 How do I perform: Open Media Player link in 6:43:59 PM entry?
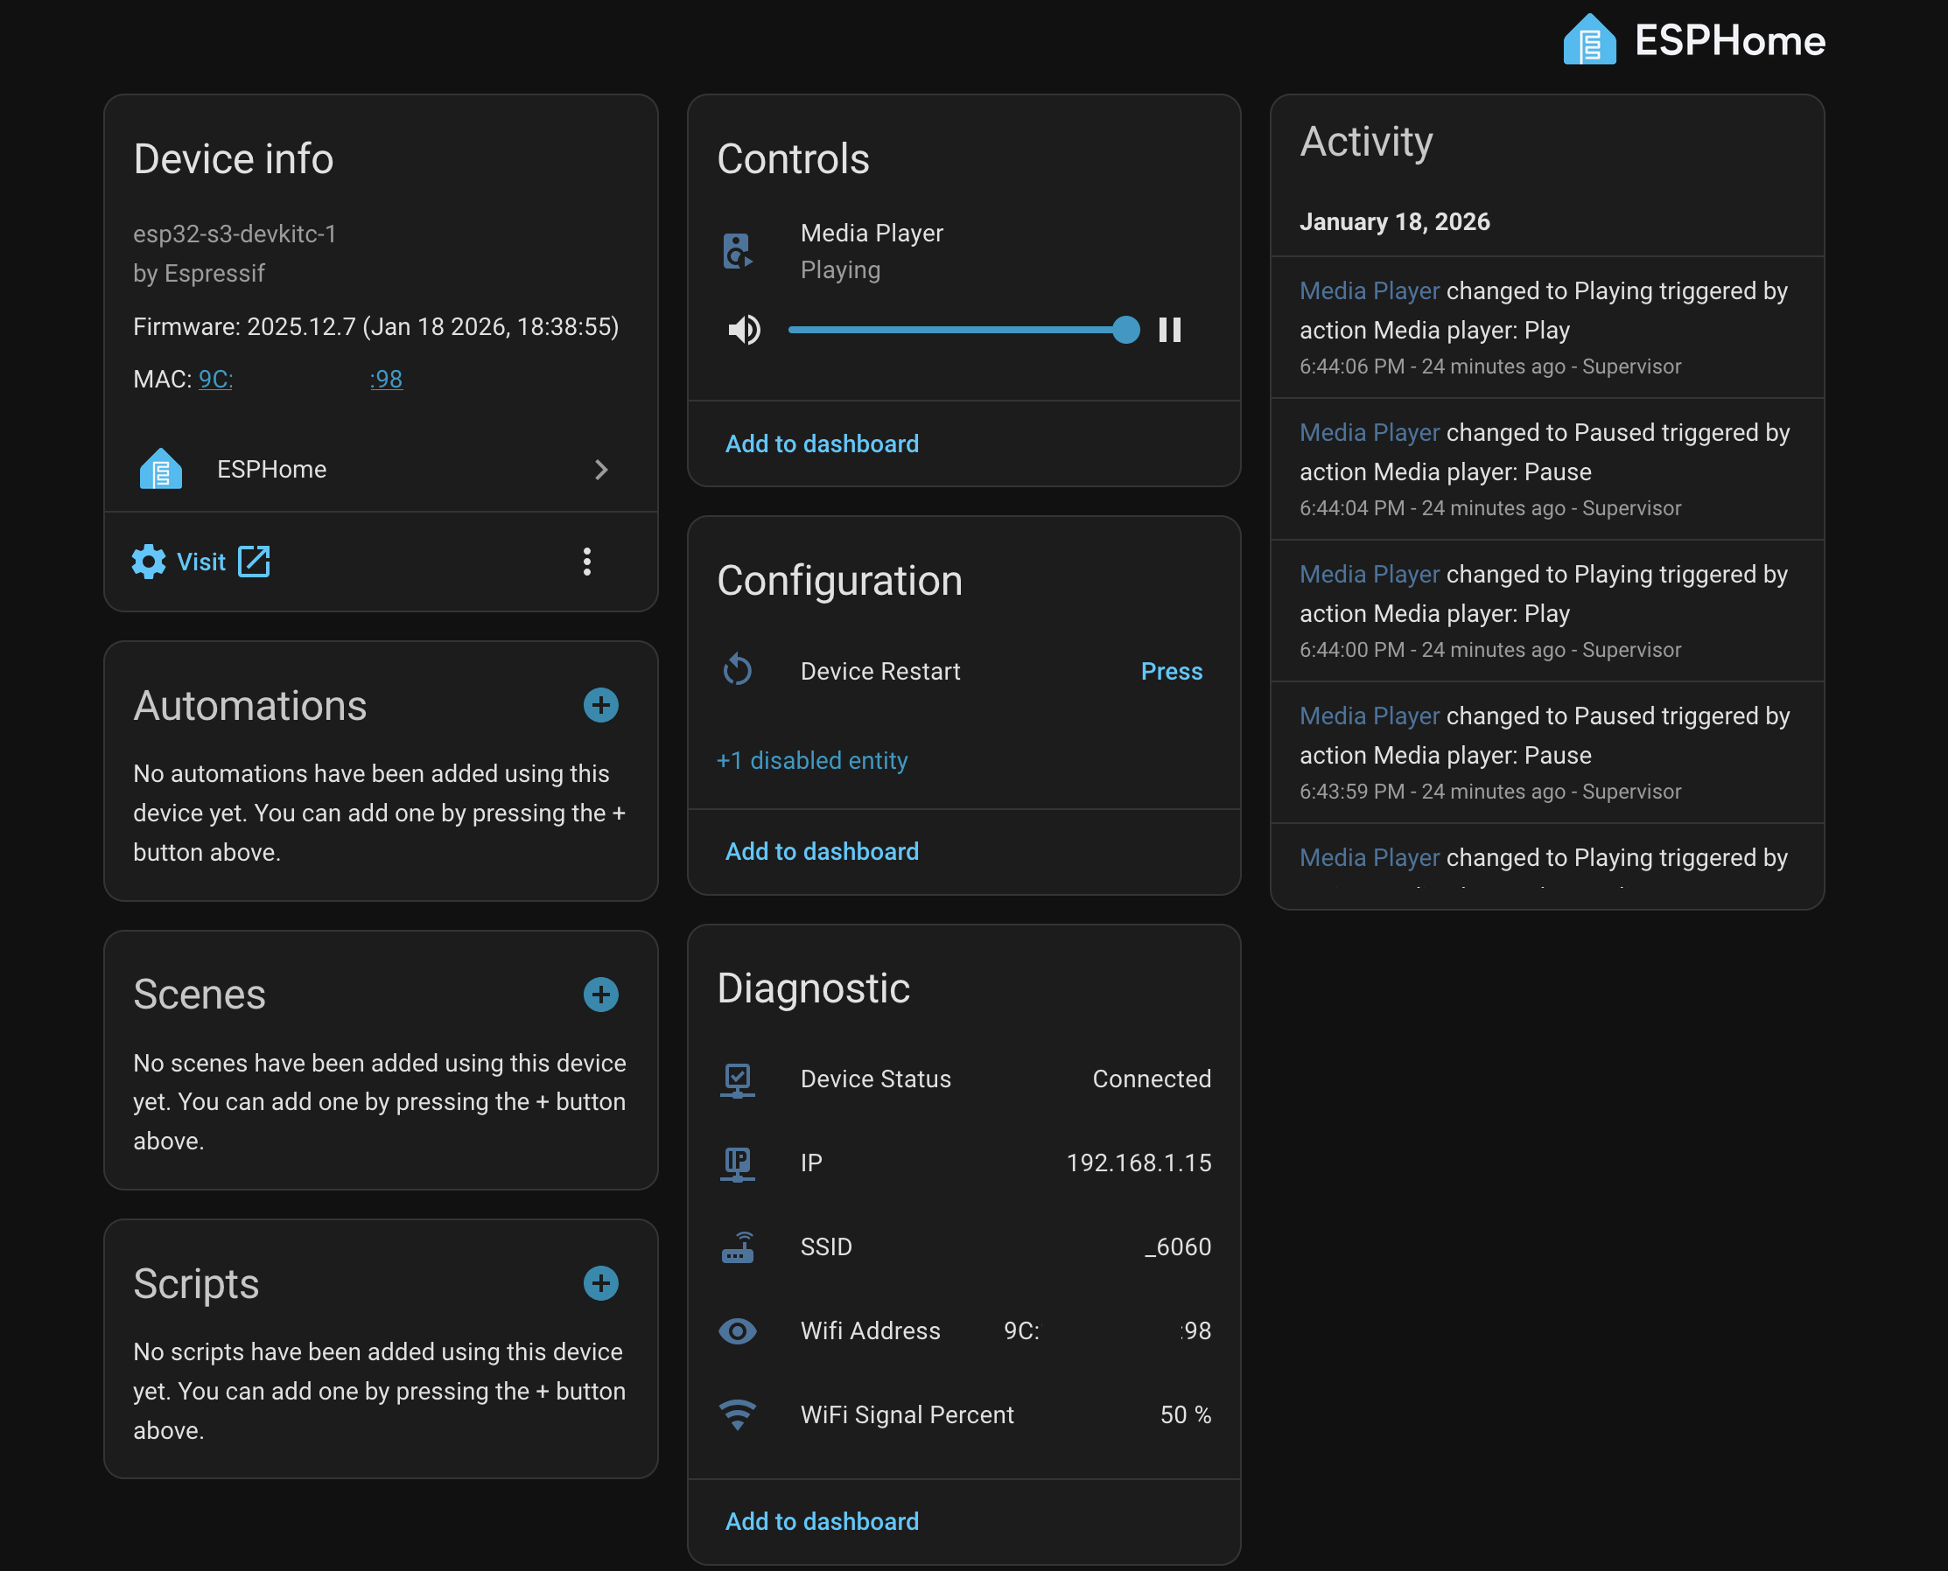click(x=1370, y=716)
